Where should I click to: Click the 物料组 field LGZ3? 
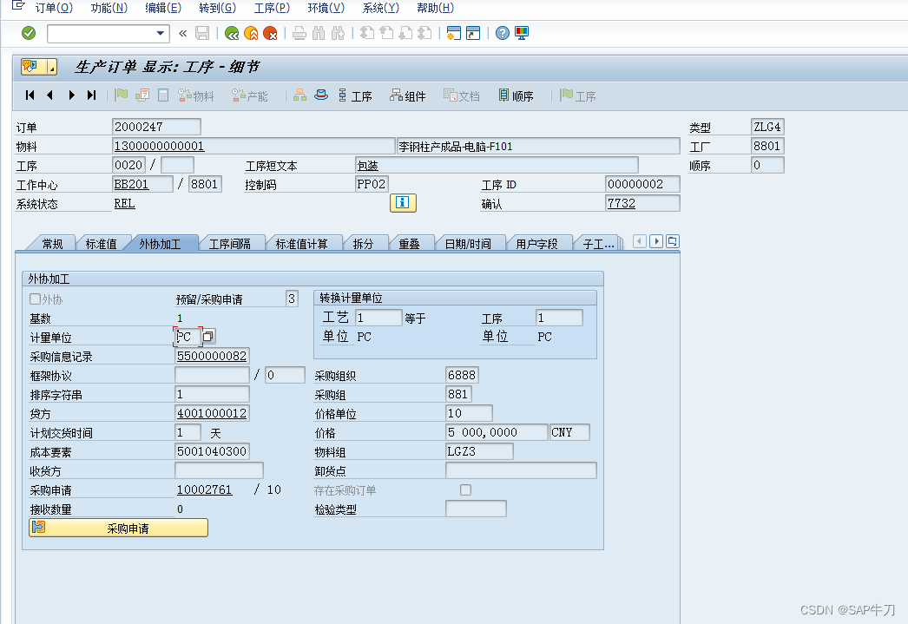point(479,451)
